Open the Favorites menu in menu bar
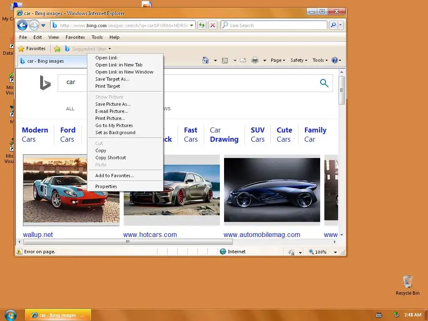The width and height of the screenshot is (428, 321). (75, 37)
